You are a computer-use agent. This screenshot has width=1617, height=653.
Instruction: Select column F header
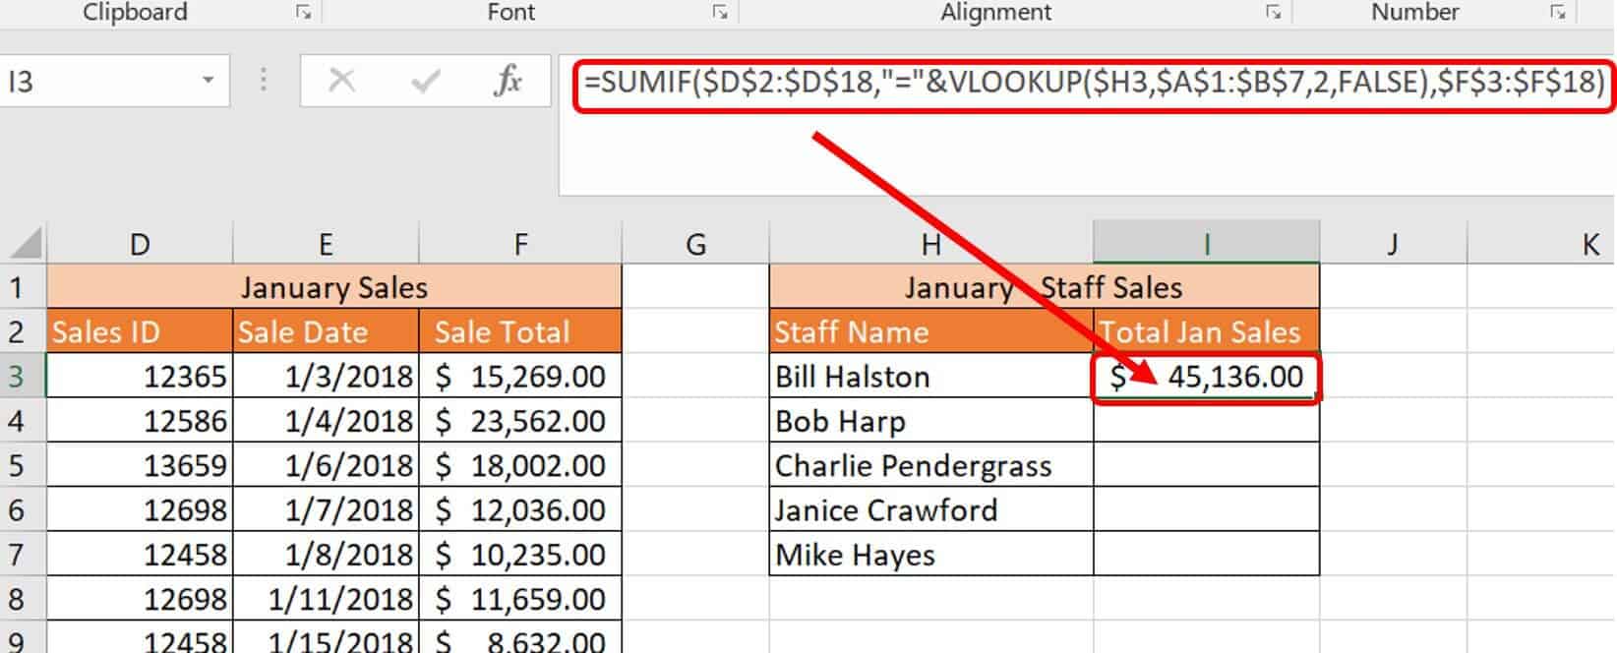pyautogui.click(x=520, y=244)
